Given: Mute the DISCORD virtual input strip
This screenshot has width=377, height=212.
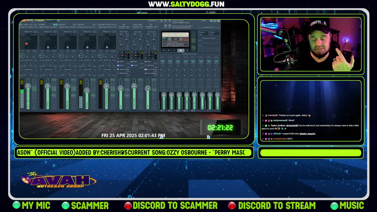Looking at the screenshot, I should click(141, 108).
